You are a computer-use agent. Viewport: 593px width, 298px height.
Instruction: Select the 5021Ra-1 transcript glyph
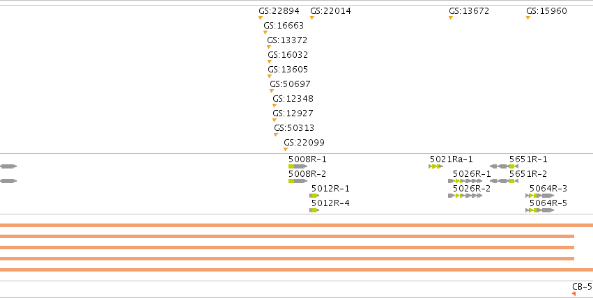point(436,166)
